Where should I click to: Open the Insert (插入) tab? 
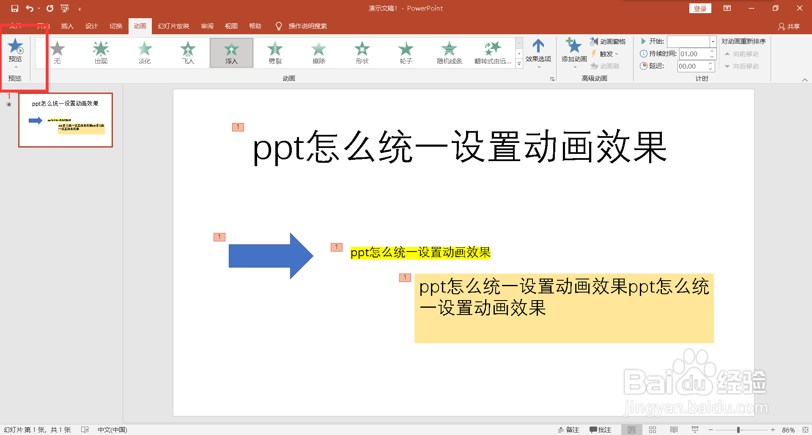click(67, 26)
